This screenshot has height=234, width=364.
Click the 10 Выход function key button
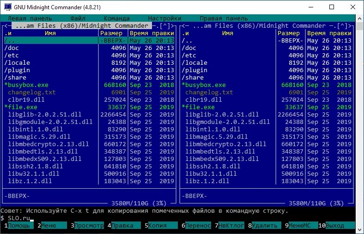337,225
